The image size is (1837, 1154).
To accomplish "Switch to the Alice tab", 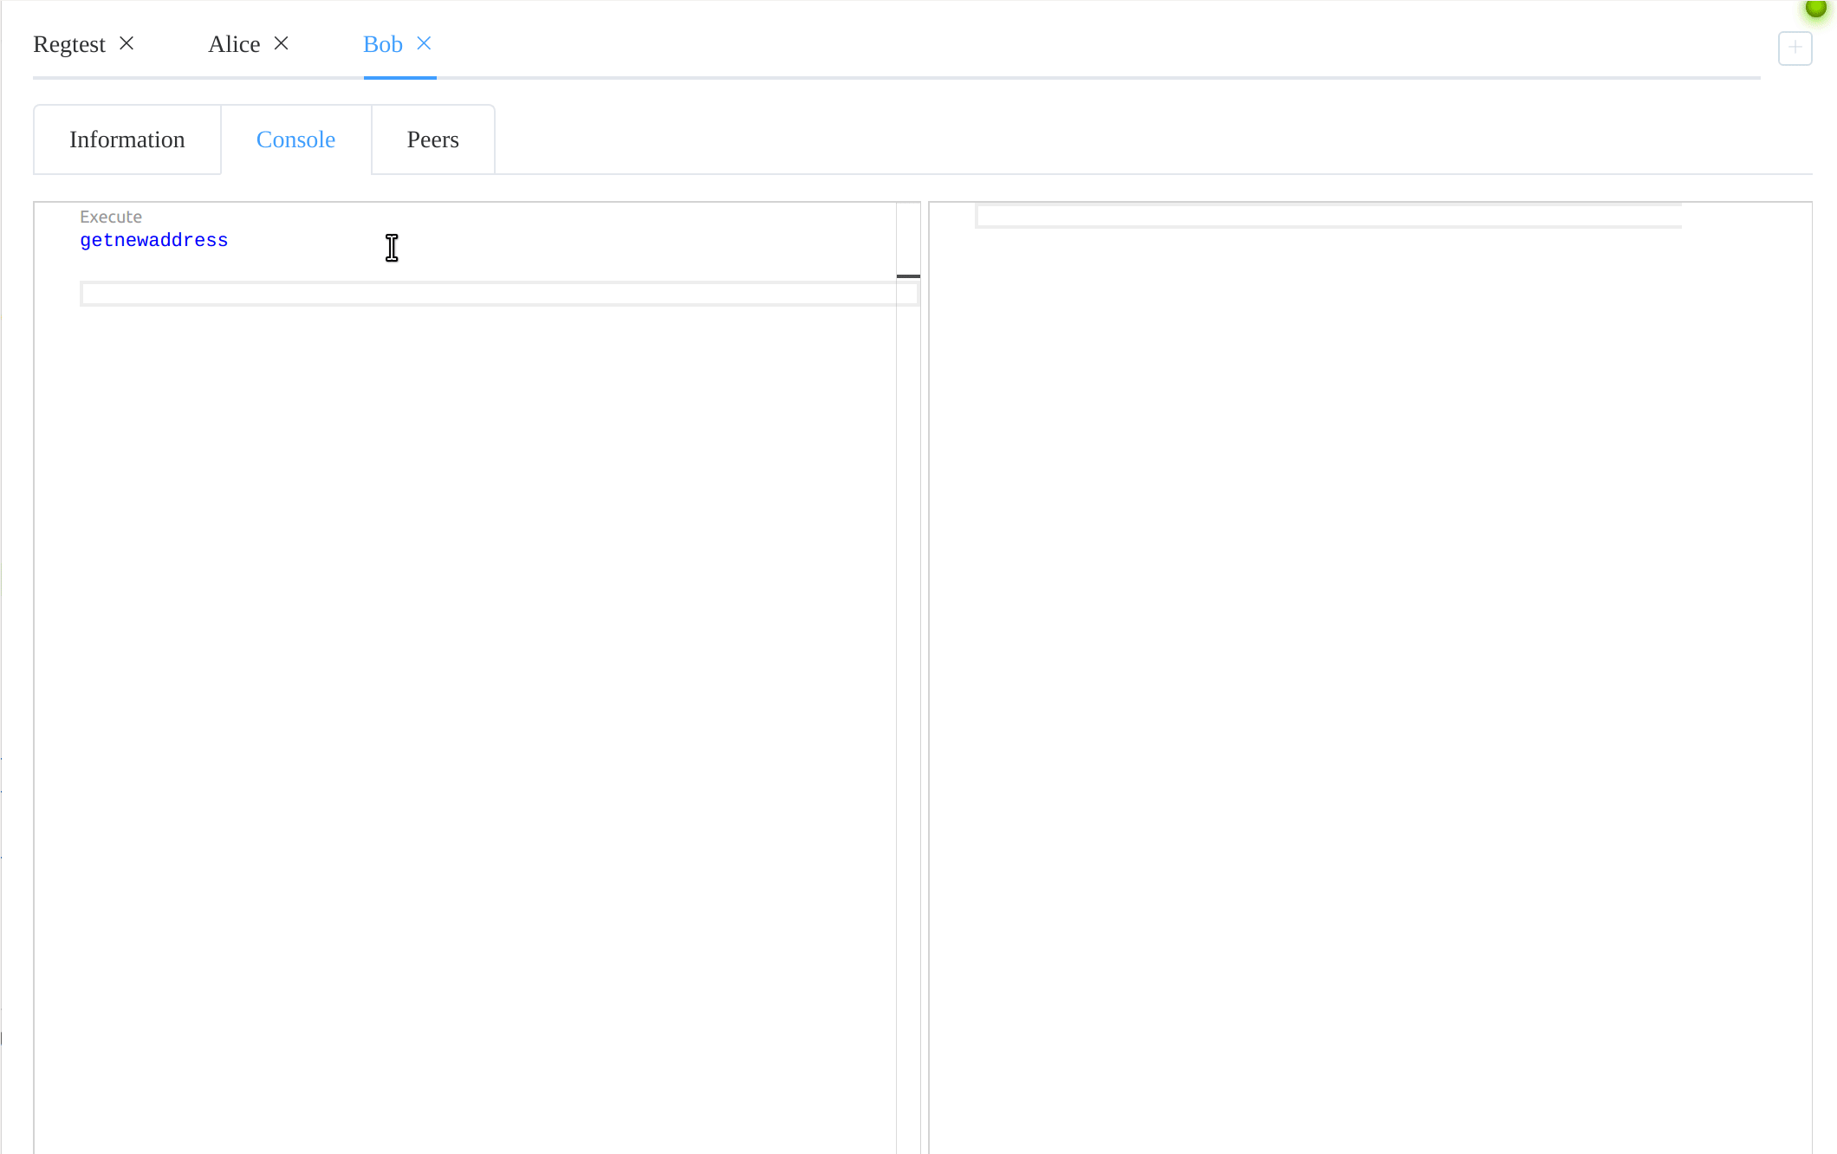I will (x=234, y=44).
